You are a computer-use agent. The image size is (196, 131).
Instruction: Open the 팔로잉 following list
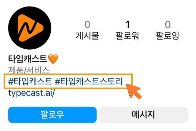pos(168,36)
